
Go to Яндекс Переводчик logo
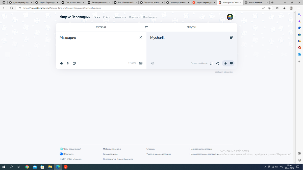click(75, 17)
